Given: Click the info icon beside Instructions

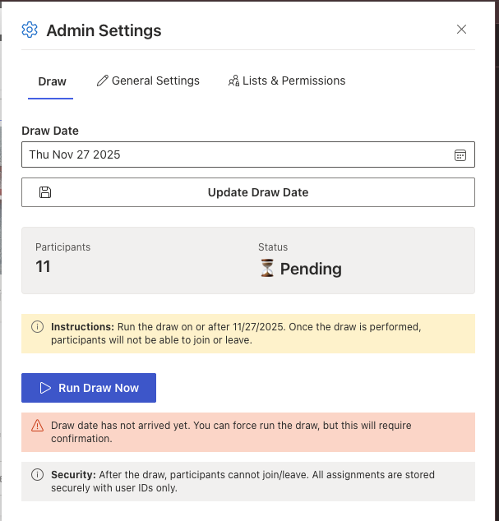Looking at the screenshot, I should [x=37, y=326].
